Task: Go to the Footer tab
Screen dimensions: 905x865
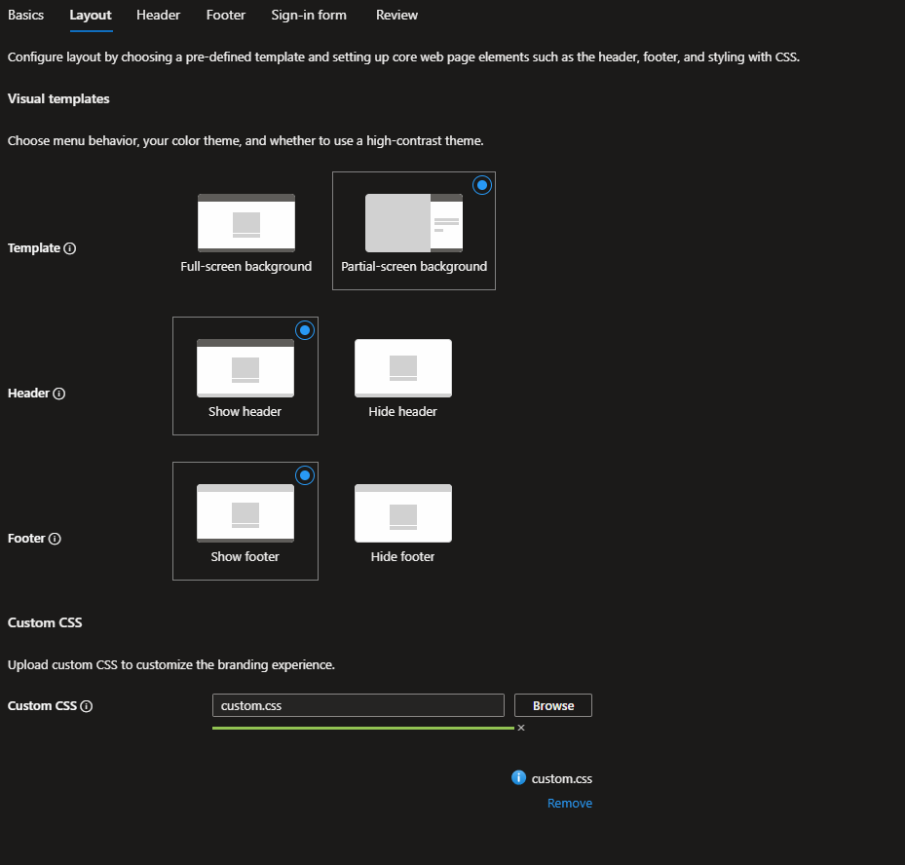Action: click(226, 15)
